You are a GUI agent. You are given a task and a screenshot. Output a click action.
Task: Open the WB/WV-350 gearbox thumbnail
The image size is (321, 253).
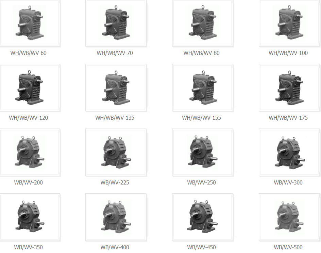coord(30,218)
